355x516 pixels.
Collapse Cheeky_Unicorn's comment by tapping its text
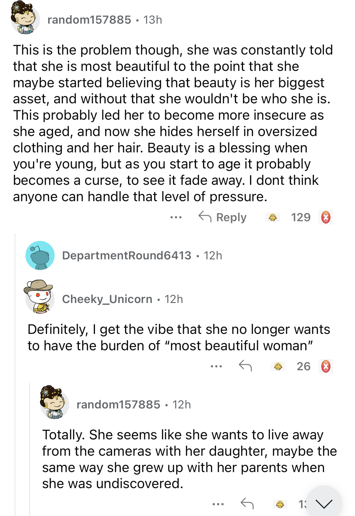179,338
